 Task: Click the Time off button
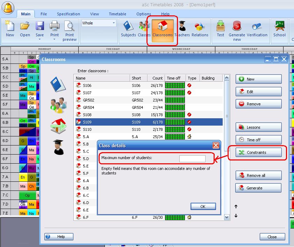(258, 140)
